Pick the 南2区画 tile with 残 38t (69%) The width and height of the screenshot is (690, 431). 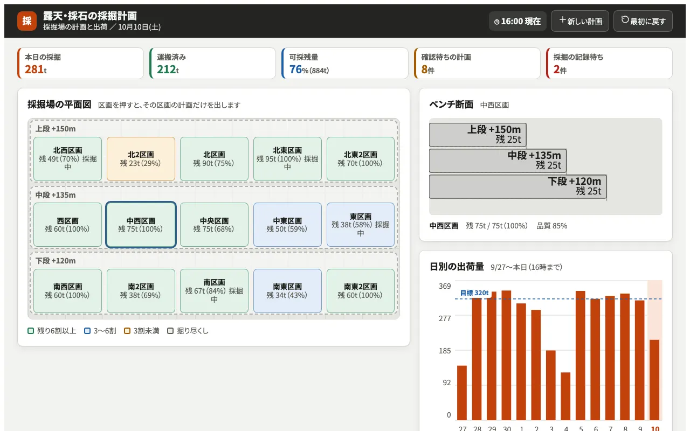141,291
